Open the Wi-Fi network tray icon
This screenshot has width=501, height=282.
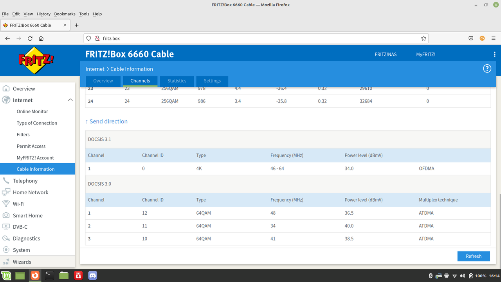(x=455, y=276)
